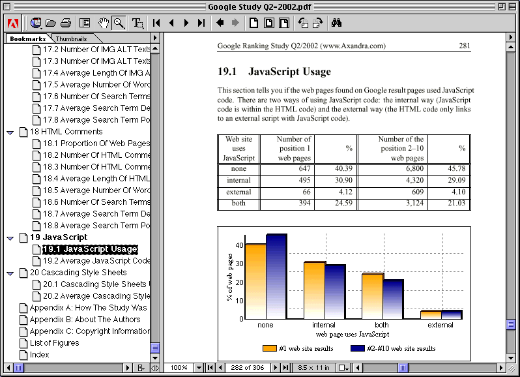Collapse the 20 Cascading Style Sheets section
The image size is (520, 377).
10,273
